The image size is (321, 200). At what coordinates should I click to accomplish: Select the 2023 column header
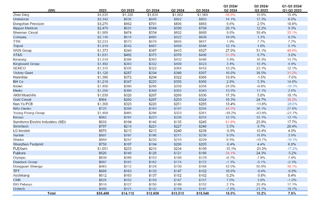click(103, 10)
